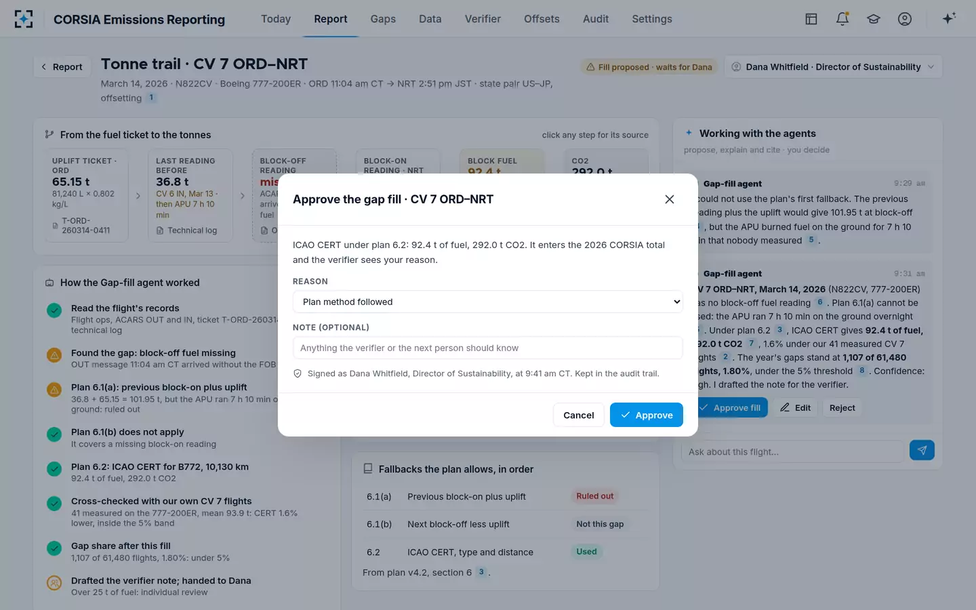Expand Dana Whitfield role selector
The image size is (976, 610).
[833, 66]
